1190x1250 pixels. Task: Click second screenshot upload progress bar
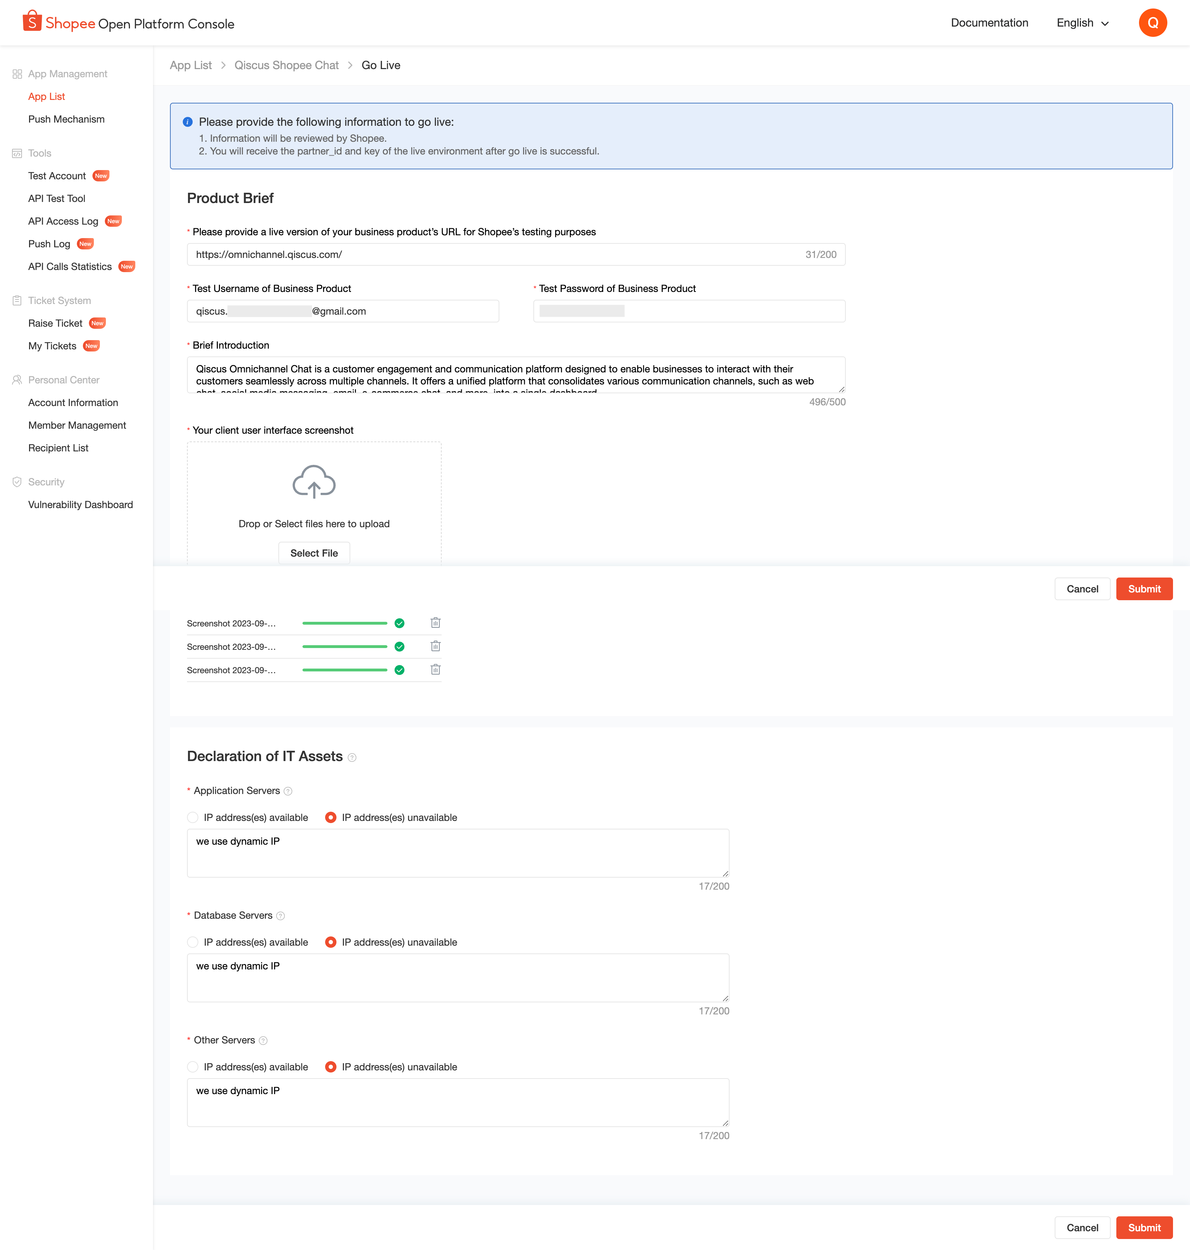pos(345,647)
